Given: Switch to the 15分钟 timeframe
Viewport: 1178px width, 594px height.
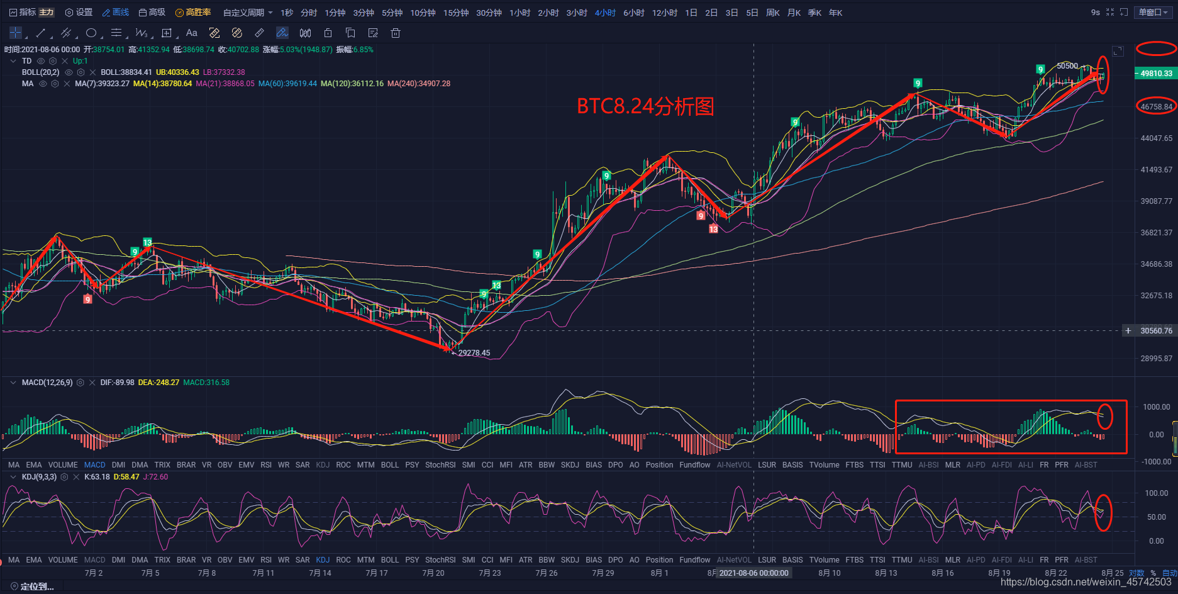Looking at the screenshot, I should point(456,13).
